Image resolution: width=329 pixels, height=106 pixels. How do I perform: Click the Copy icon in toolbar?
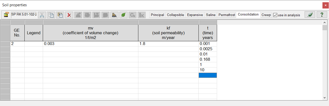coord(51,15)
